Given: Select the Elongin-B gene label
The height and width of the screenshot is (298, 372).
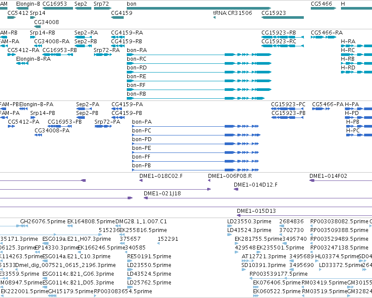Looking at the screenshot, I should (28, 4).
